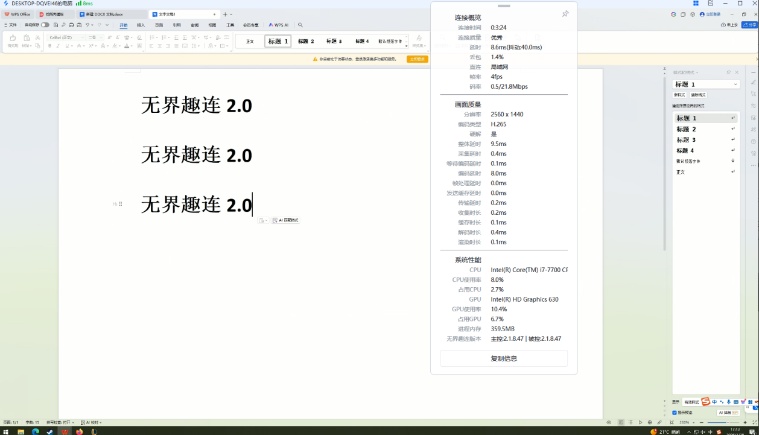Screen dimensions: 759x435
Task: Click the cut scissors icon
Action: (x=37, y=37)
